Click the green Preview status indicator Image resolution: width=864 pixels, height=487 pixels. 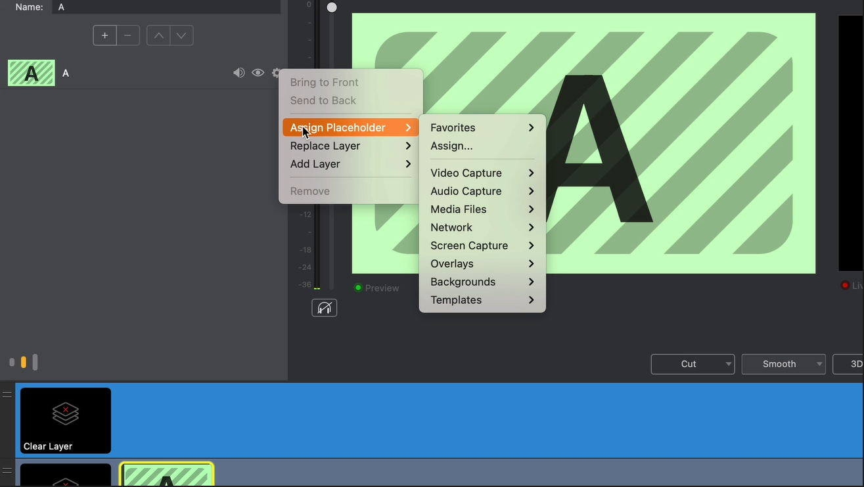point(358,287)
